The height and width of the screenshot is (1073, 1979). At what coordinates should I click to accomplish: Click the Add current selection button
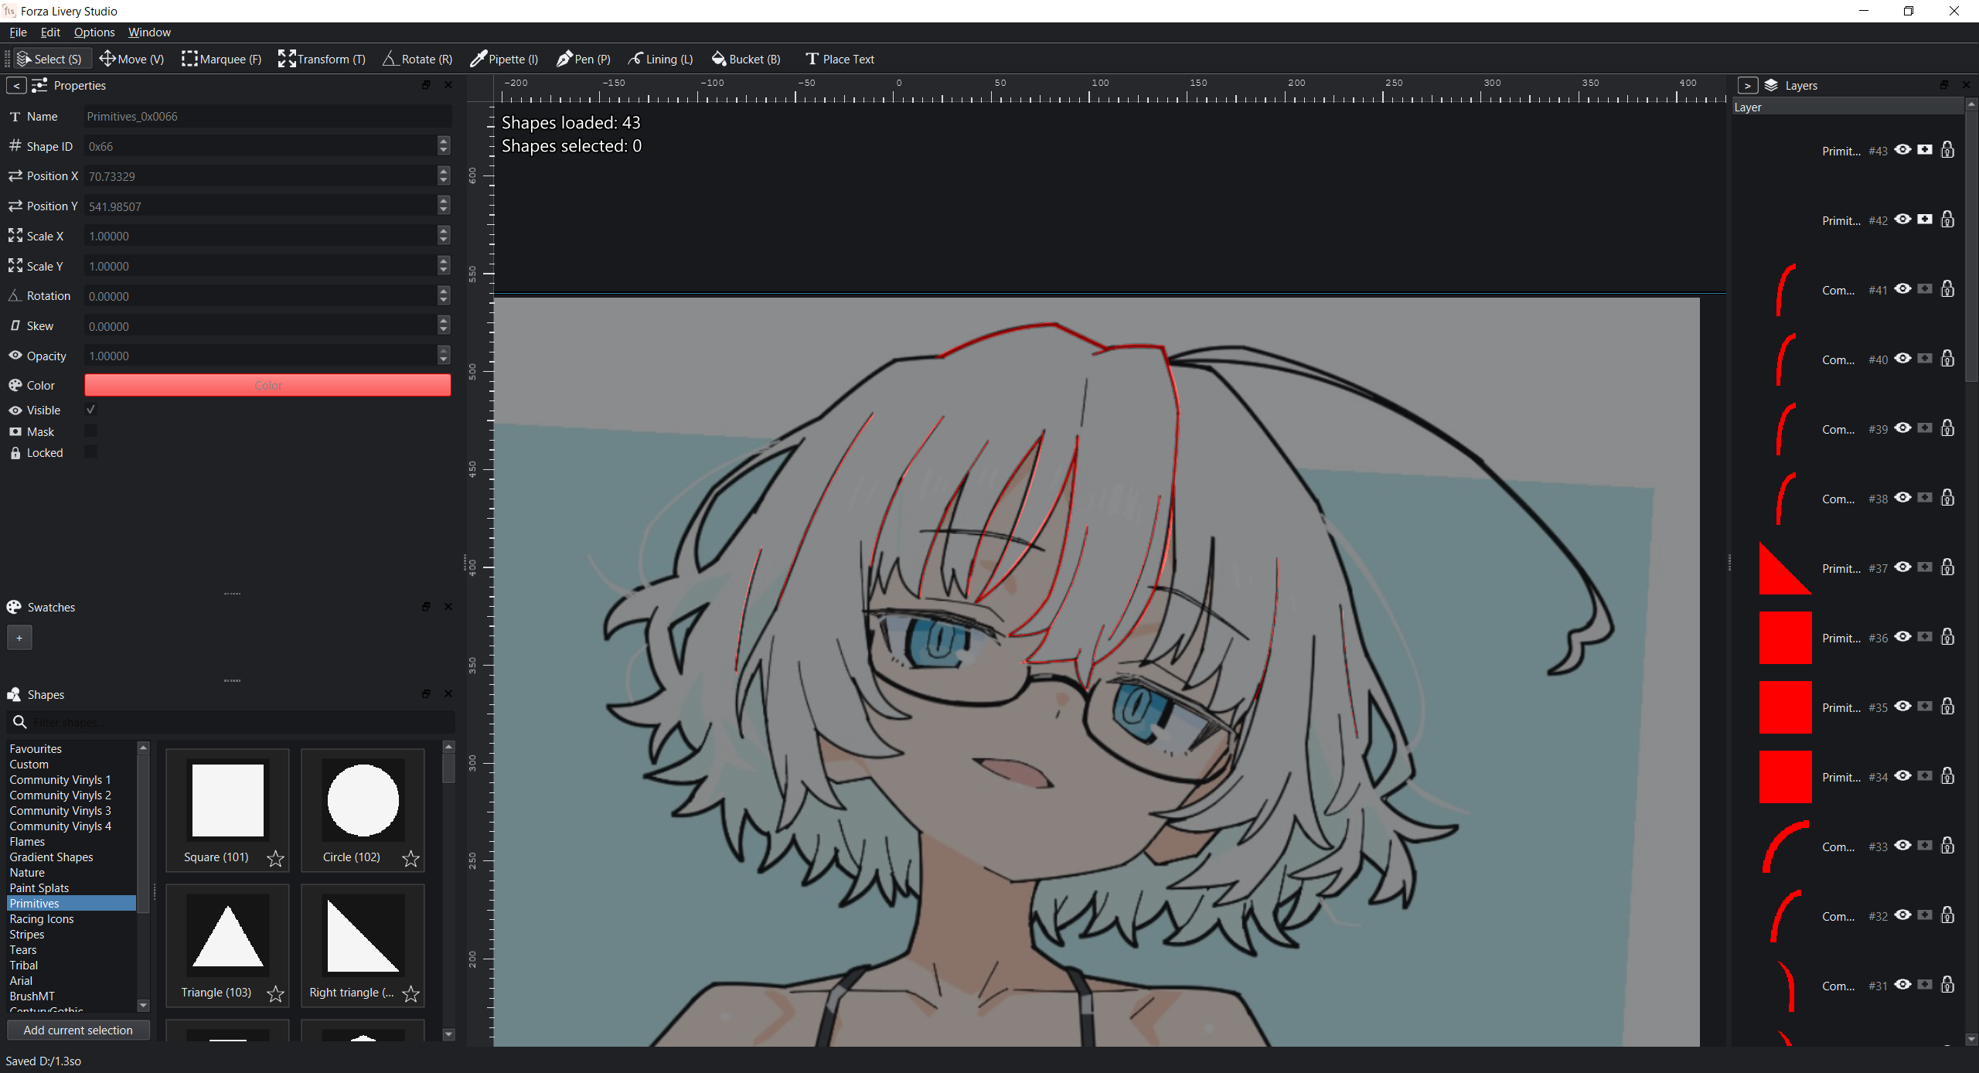coord(78,1030)
